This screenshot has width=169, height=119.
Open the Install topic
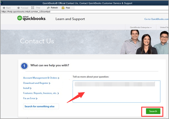pos(27,88)
